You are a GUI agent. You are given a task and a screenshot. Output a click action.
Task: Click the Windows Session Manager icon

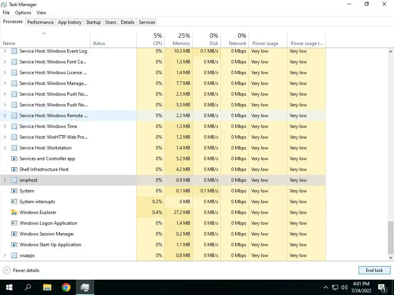tap(14, 234)
